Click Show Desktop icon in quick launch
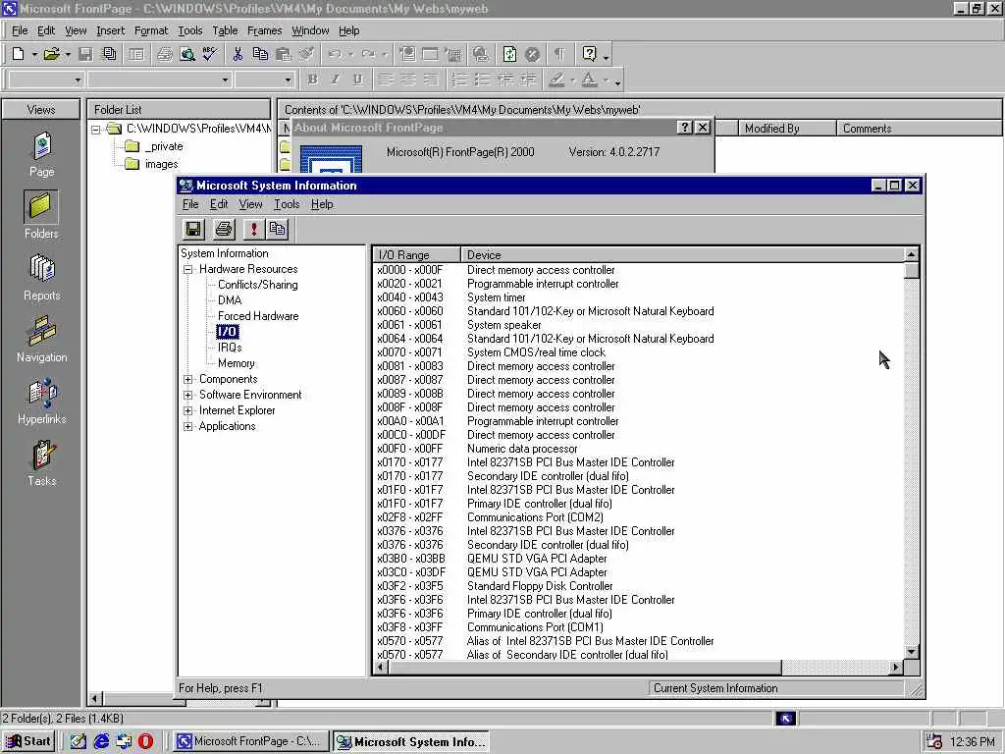Viewport: 1005px width, 754px height. [x=79, y=741]
